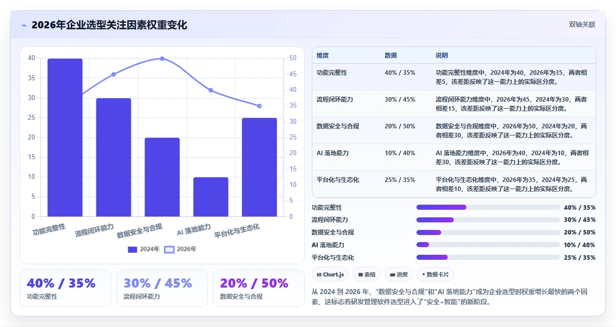Image resolution: width=616 pixels, height=327 pixels.
Task: Click the 数据安全与合规 bar in the chart
Action: [x=162, y=177]
